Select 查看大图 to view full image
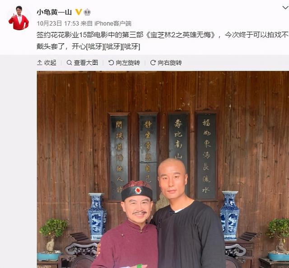 tap(82, 63)
